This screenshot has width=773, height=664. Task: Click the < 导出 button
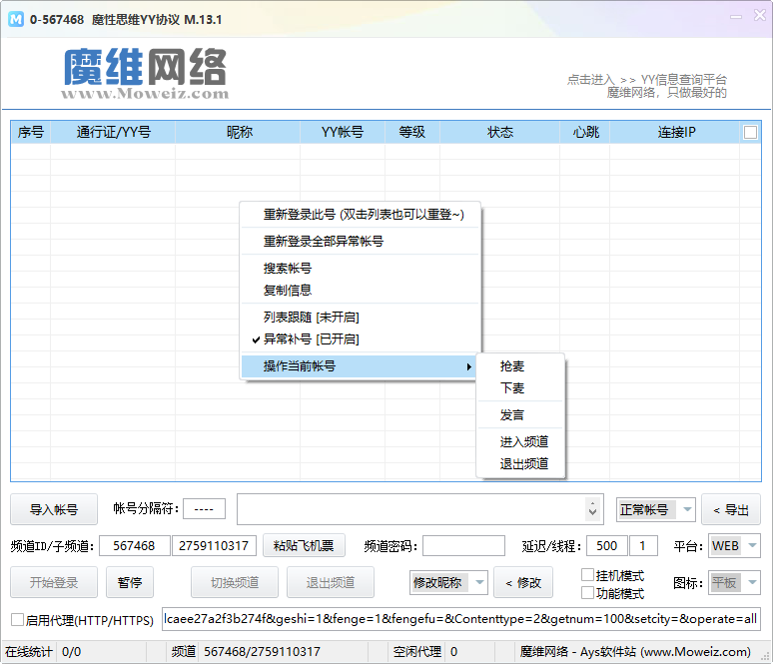coord(731,509)
